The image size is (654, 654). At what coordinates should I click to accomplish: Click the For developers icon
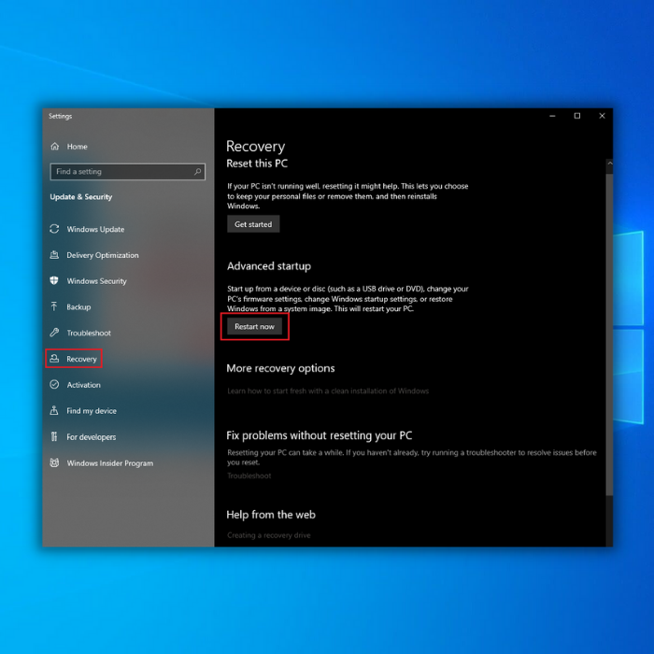coord(54,436)
